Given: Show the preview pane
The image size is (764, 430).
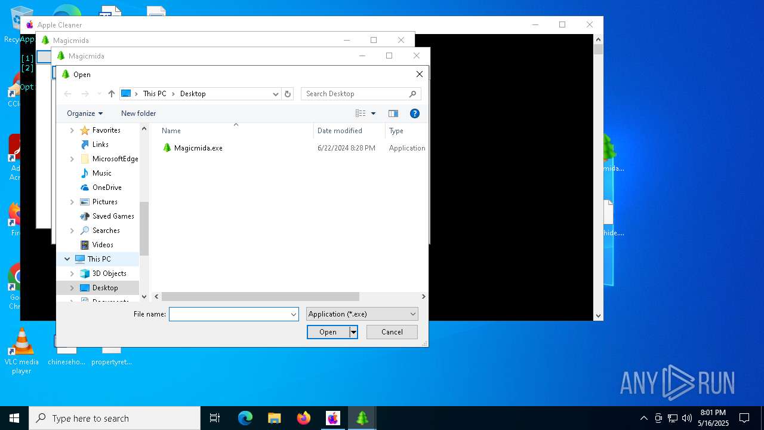Looking at the screenshot, I should [x=393, y=113].
